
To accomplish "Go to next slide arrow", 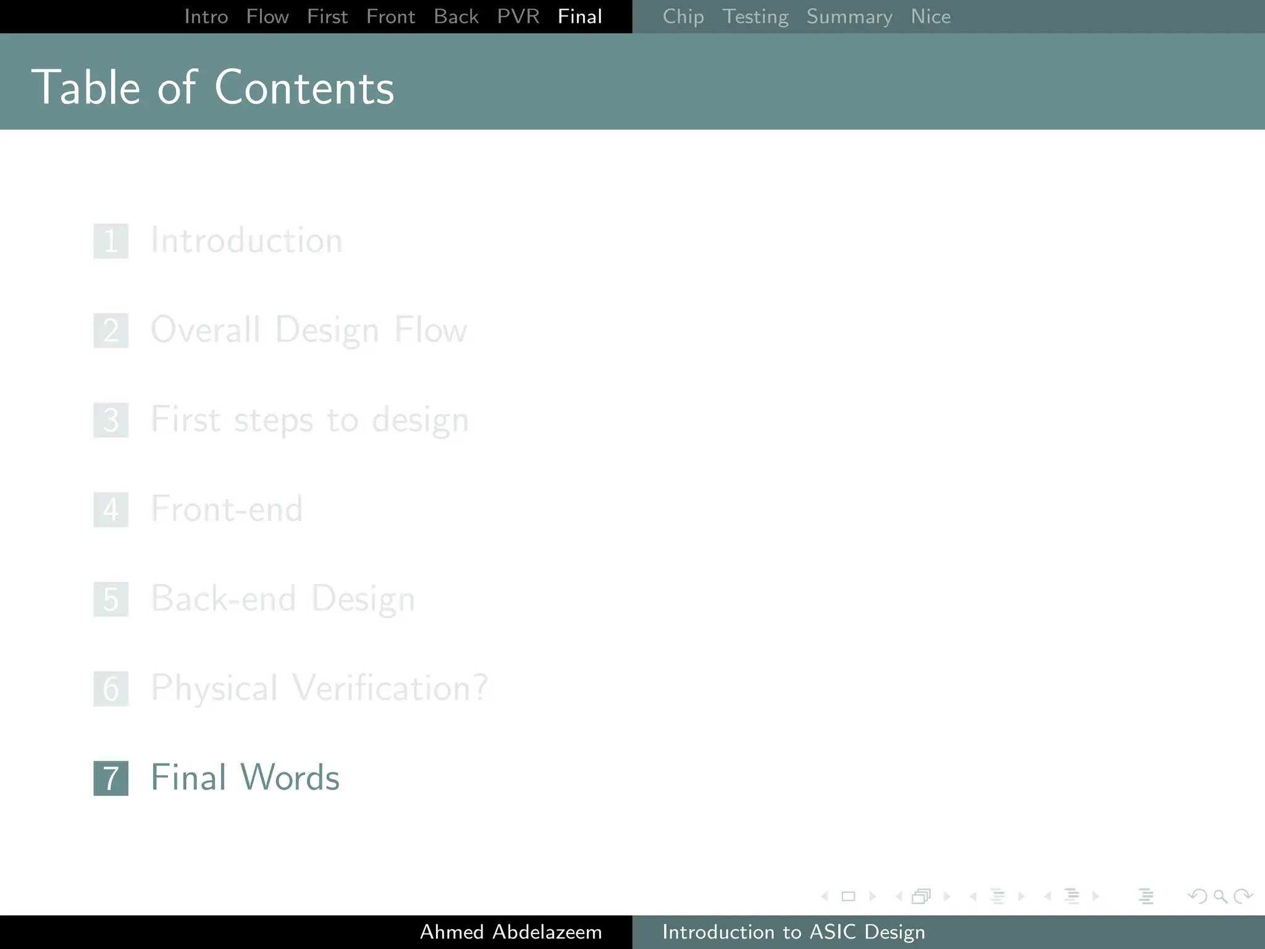I will pyautogui.click(x=873, y=896).
